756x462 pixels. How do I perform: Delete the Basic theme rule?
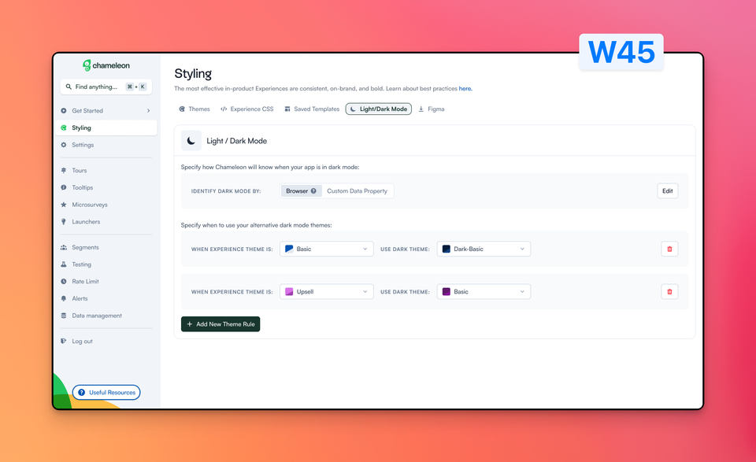[x=669, y=249]
